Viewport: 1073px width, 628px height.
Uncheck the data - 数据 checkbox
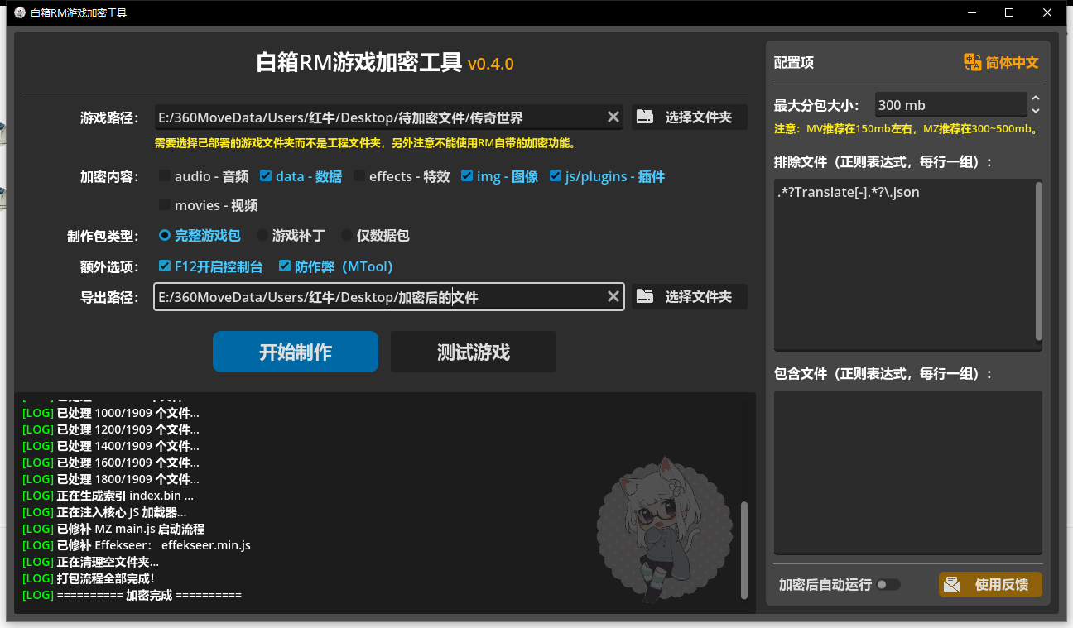click(266, 176)
